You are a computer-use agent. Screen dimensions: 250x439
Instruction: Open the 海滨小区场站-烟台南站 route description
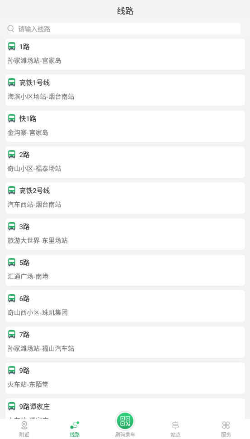tap(41, 97)
